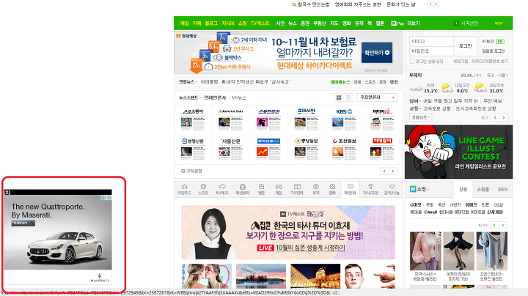This screenshot has height=296, width=528.
Task: Open the 주요언론사 dropdown
Action: (x=377, y=97)
